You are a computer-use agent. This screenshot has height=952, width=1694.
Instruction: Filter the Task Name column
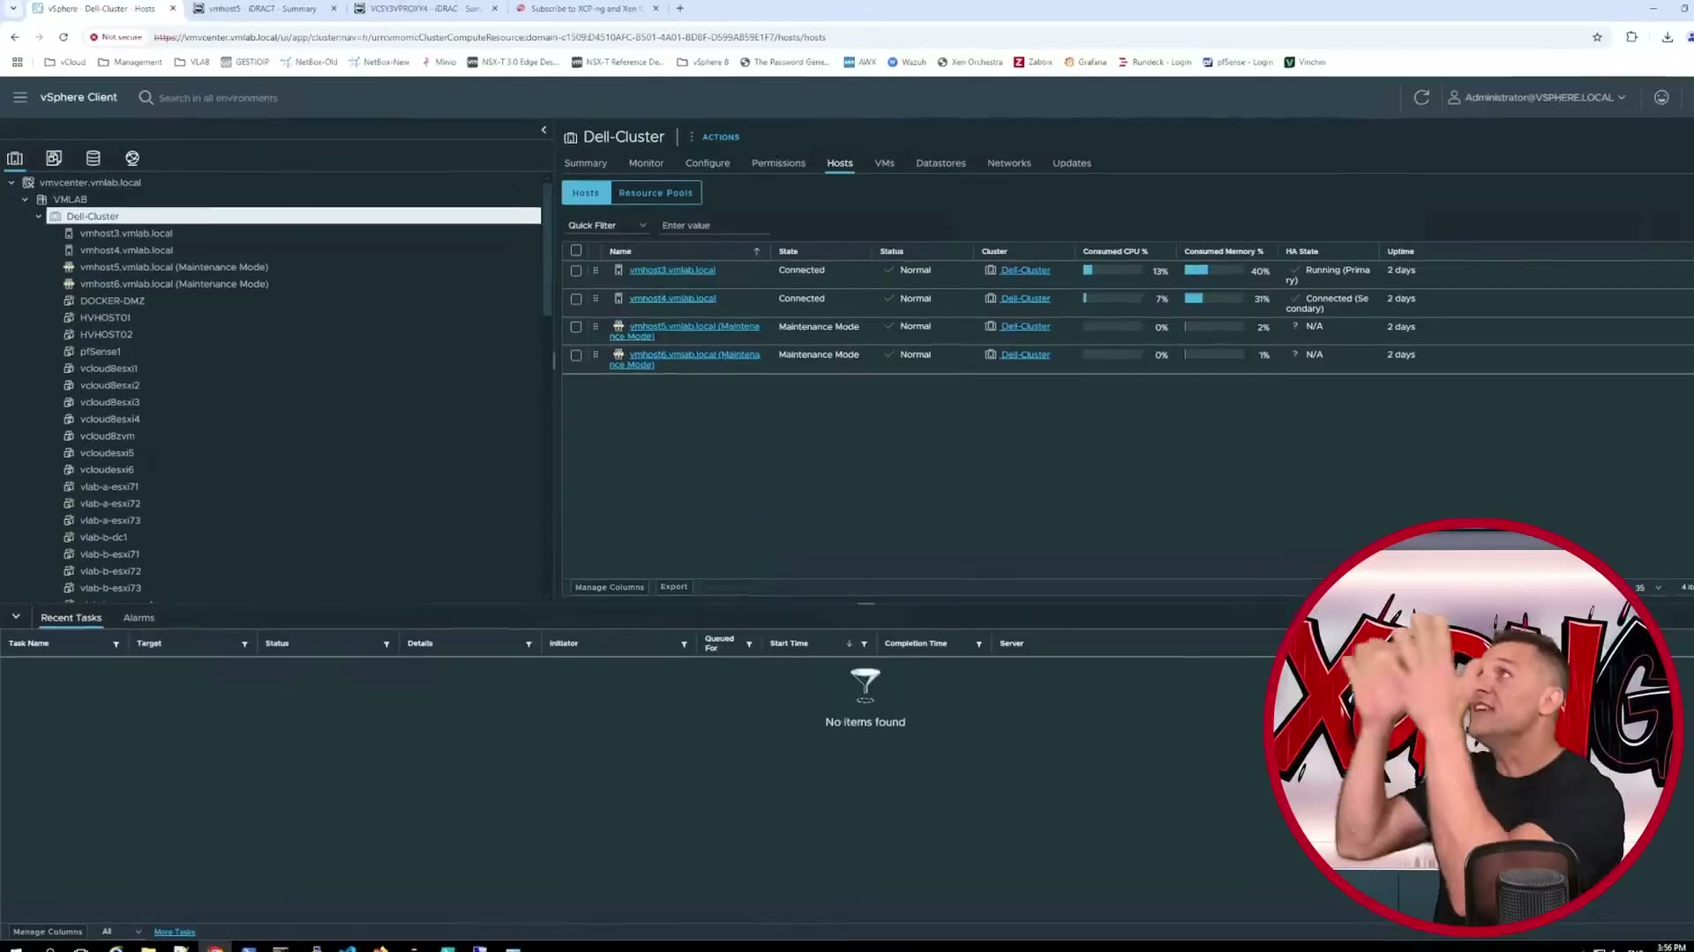tap(116, 644)
